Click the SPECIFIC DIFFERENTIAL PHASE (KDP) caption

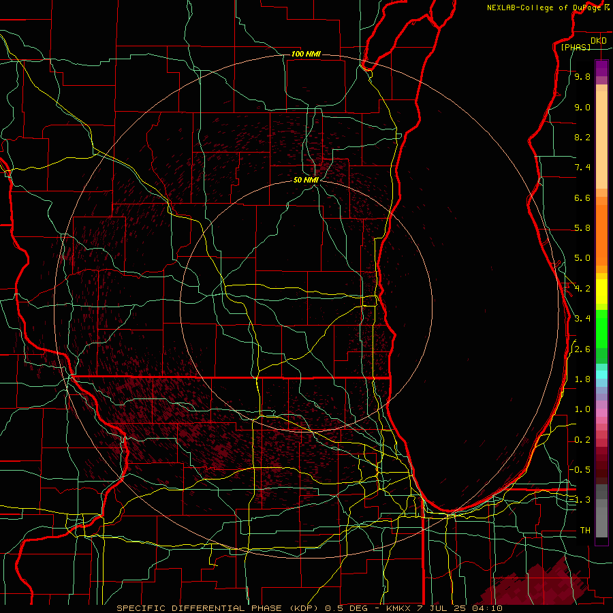click(217, 608)
